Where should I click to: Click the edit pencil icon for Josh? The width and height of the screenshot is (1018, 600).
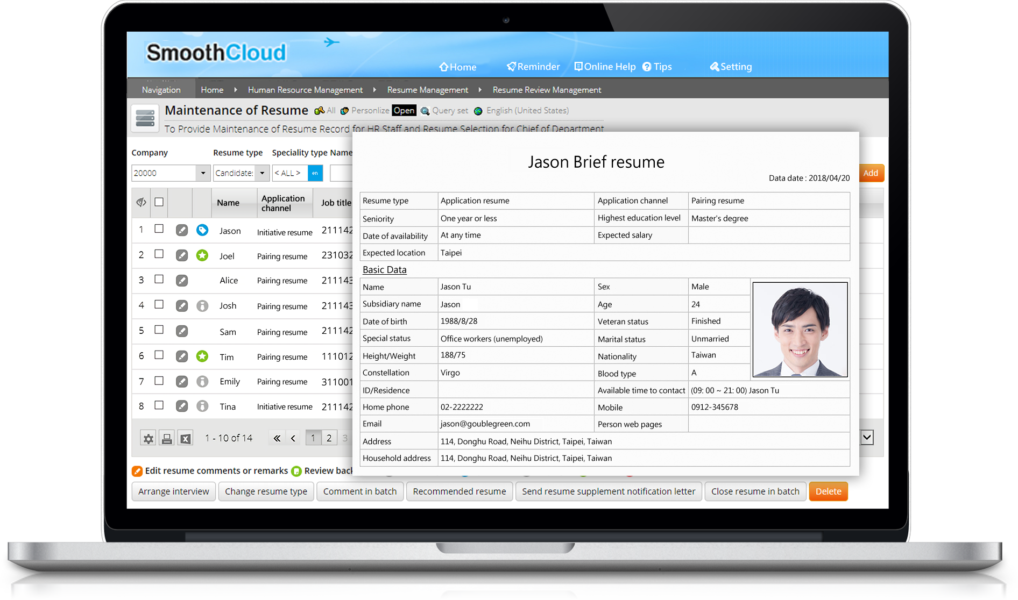click(182, 306)
